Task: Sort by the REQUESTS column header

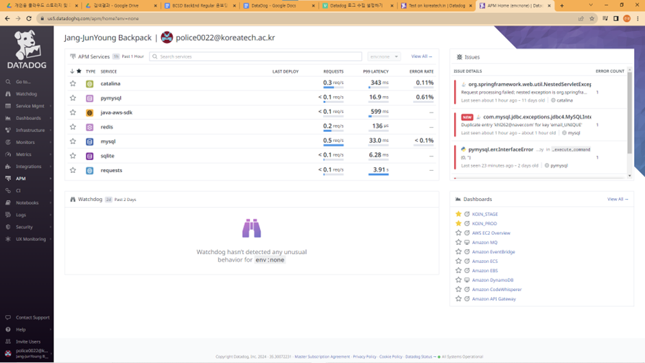Action: click(333, 71)
